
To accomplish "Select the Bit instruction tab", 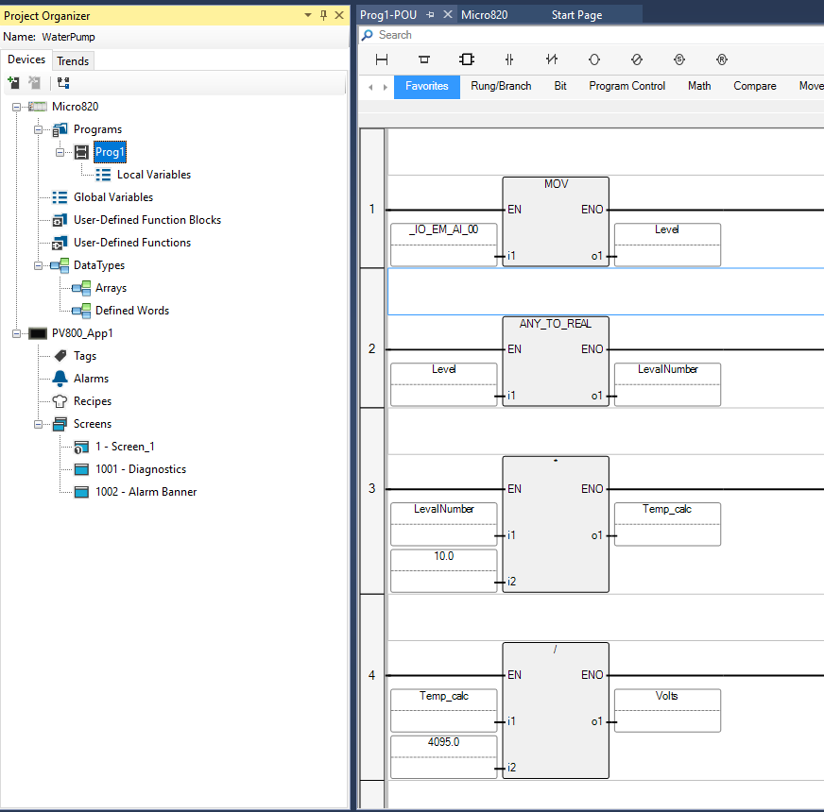I will tap(560, 86).
